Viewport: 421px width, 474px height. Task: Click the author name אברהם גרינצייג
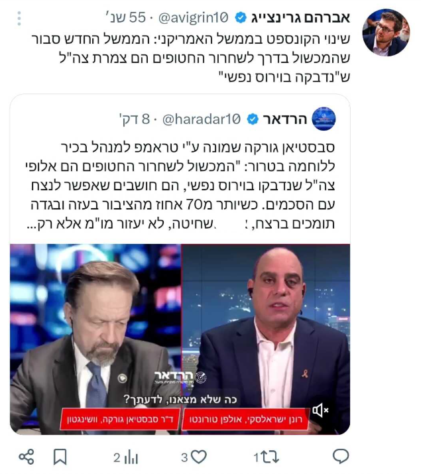tap(300, 18)
